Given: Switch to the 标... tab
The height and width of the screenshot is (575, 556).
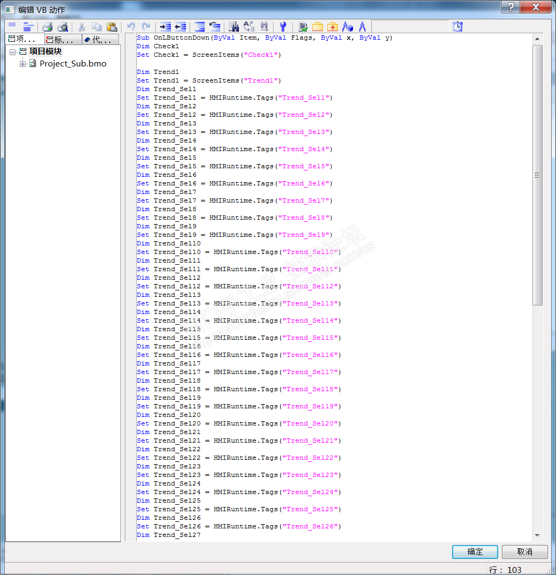Looking at the screenshot, I should [x=63, y=39].
